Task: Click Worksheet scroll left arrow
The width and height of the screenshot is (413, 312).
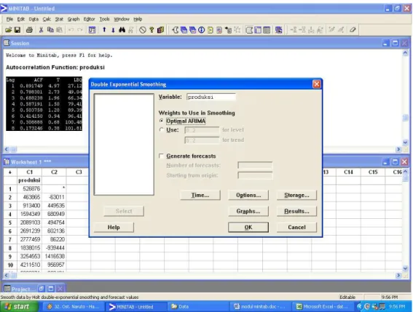Action: pyautogui.click(x=7, y=276)
